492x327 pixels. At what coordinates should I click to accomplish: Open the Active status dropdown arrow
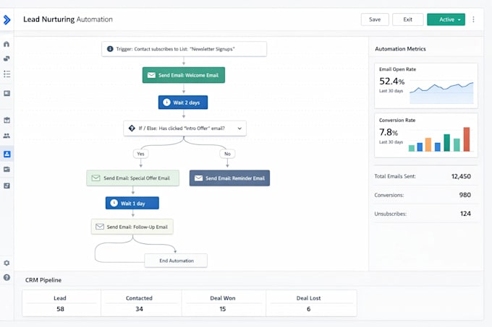[459, 19]
